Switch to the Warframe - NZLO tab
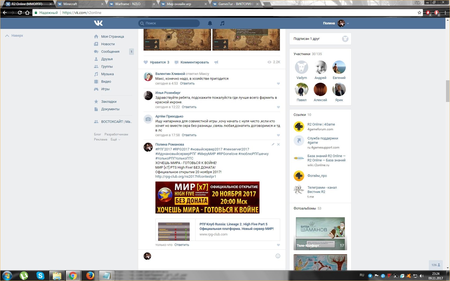The width and height of the screenshot is (450, 281). coord(131,4)
